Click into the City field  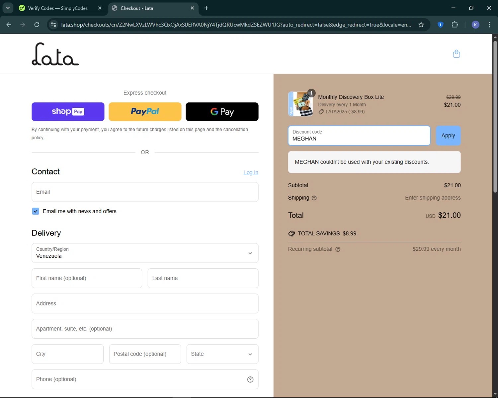point(68,354)
